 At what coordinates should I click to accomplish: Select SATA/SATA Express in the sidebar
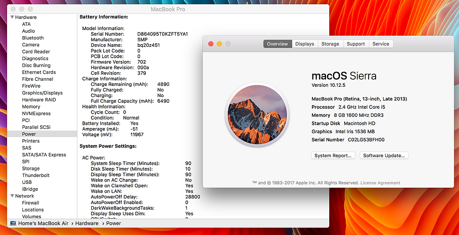click(x=44, y=155)
